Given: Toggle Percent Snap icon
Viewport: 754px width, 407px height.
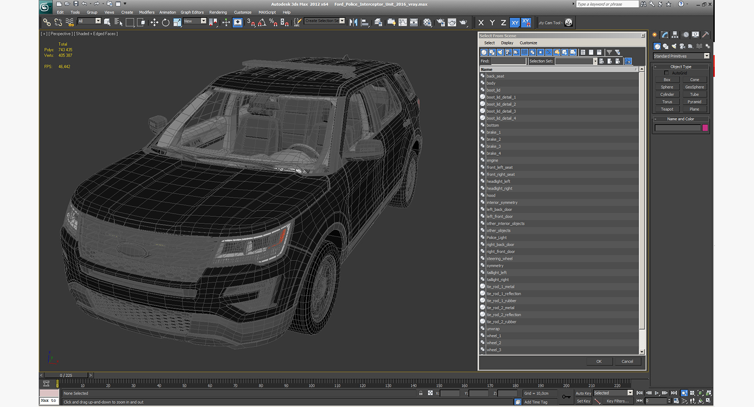Looking at the screenshot, I should (x=273, y=22).
